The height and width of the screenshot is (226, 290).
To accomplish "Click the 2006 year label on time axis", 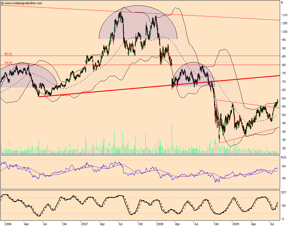I will tap(8, 224).
